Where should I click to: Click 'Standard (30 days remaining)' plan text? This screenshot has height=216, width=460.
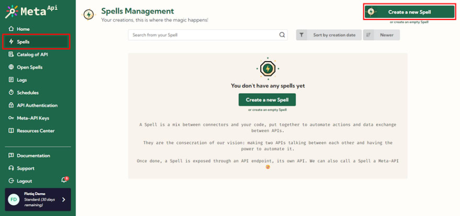pyautogui.click(x=39, y=202)
